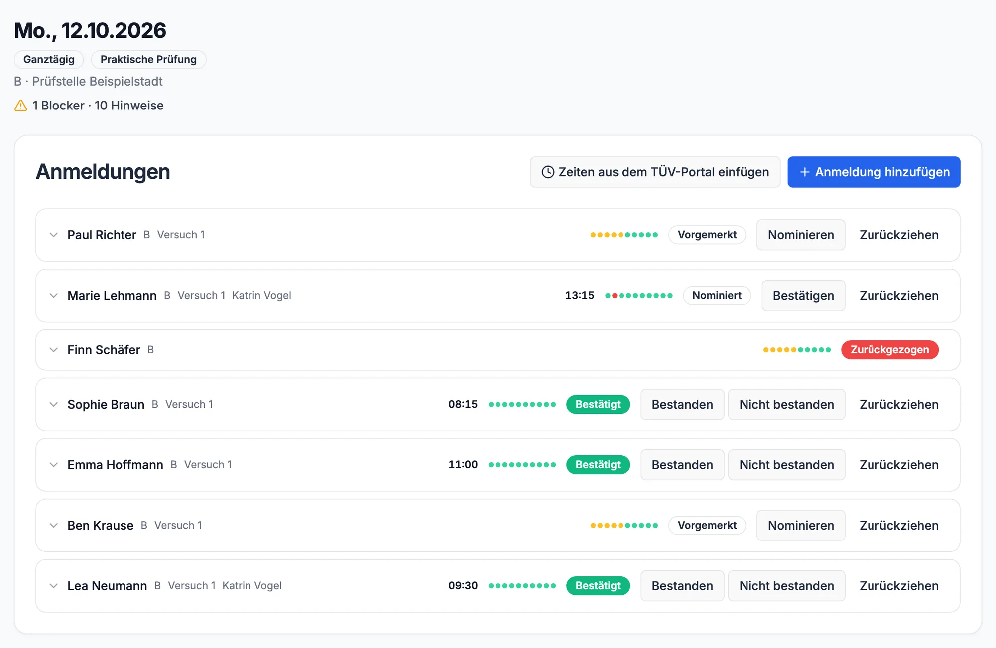Expand Sophie Braun's registration row

pyautogui.click(x=54, y=404)
